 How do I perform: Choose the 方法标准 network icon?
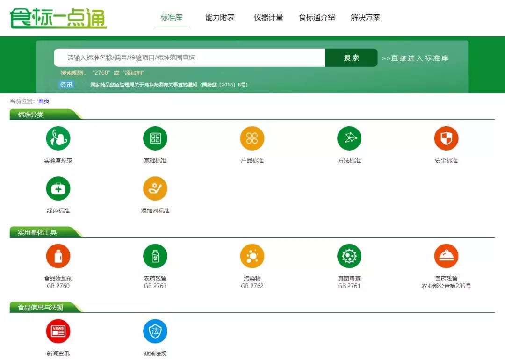coord(349,138)
